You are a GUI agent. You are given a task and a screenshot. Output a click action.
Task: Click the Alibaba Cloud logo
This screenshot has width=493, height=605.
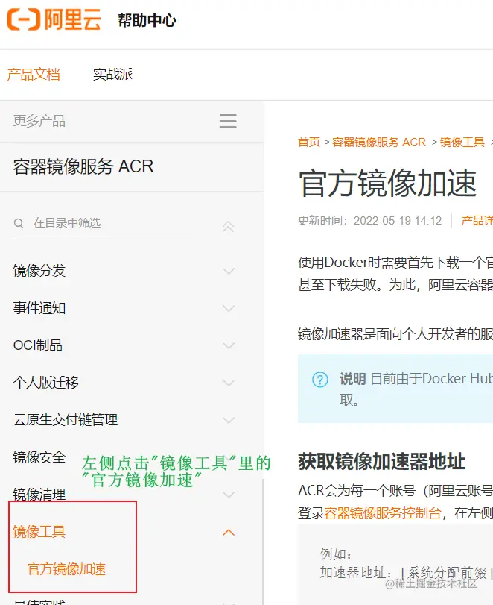click(x=54, y=19)
